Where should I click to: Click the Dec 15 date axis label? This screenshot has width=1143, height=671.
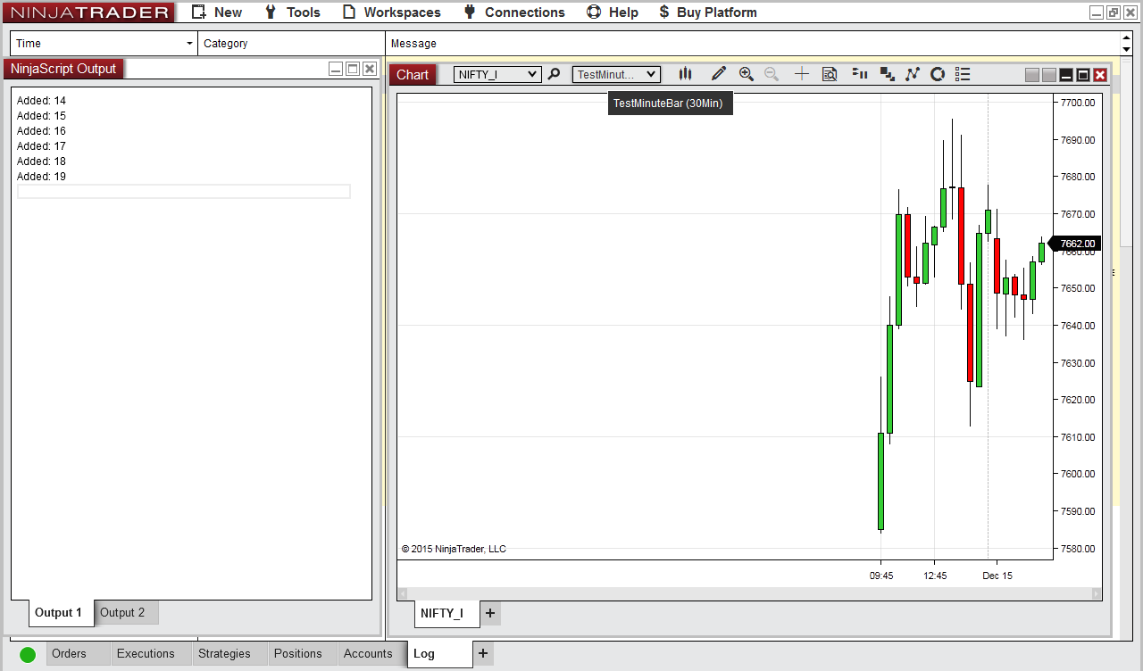pyautogui.click(x=997, y=576)
